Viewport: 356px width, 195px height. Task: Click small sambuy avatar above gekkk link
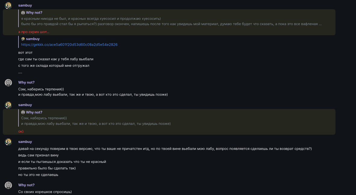tap(23, 39)
